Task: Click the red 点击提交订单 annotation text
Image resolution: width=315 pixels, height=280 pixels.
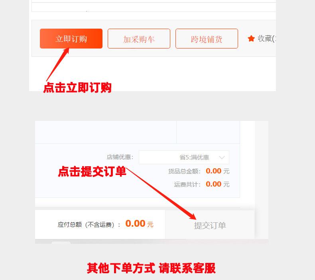Action: pos(92,171)
